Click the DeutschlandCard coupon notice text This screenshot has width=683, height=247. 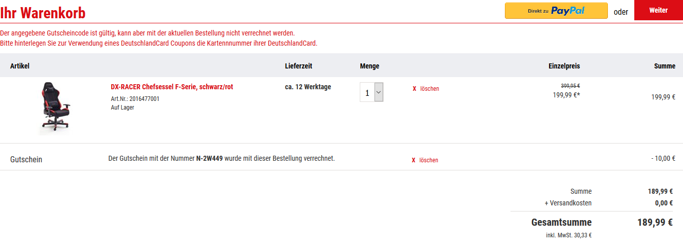pyautogui.click(x=159, y=43)
